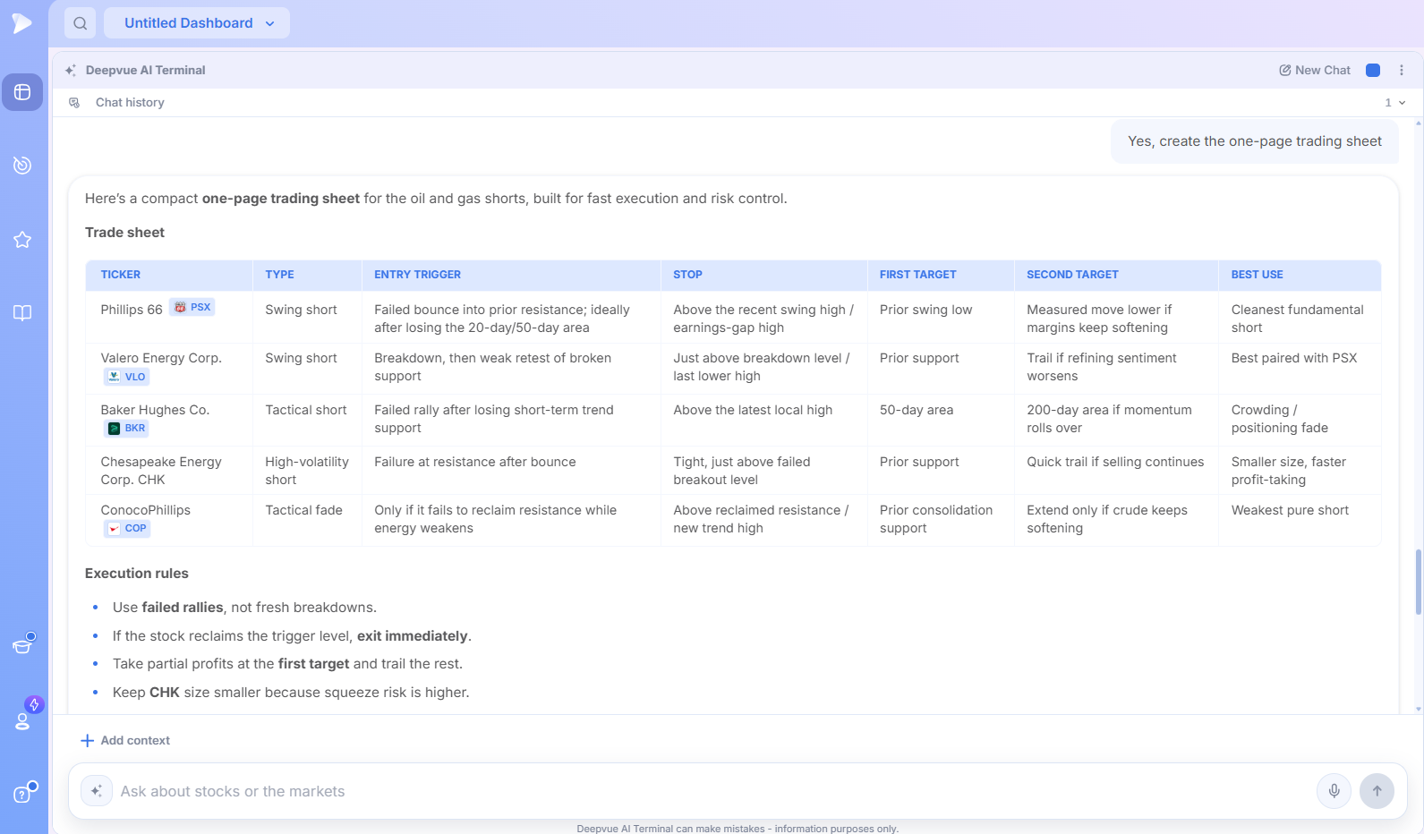Start a New Chat

point(1315,70)
